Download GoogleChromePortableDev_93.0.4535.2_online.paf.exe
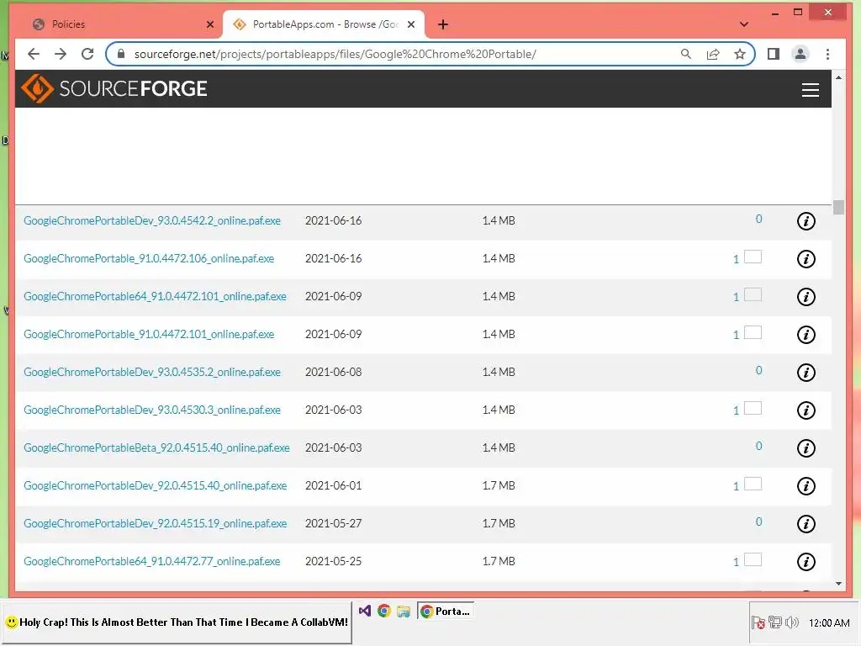 [x=152, y=372]
